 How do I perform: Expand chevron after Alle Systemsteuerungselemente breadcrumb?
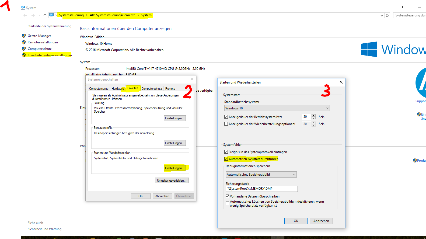pos(138,15)
